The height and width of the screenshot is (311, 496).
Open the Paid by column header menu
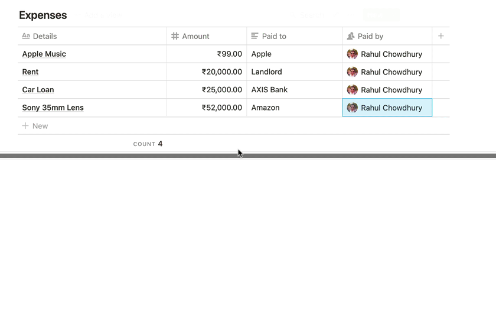(387, 36)
